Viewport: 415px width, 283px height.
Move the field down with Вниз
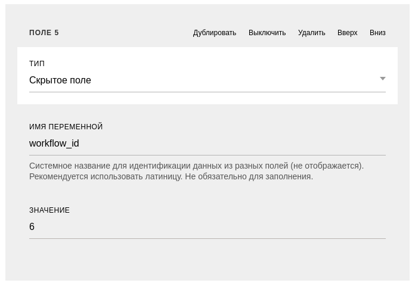point(377,33)
